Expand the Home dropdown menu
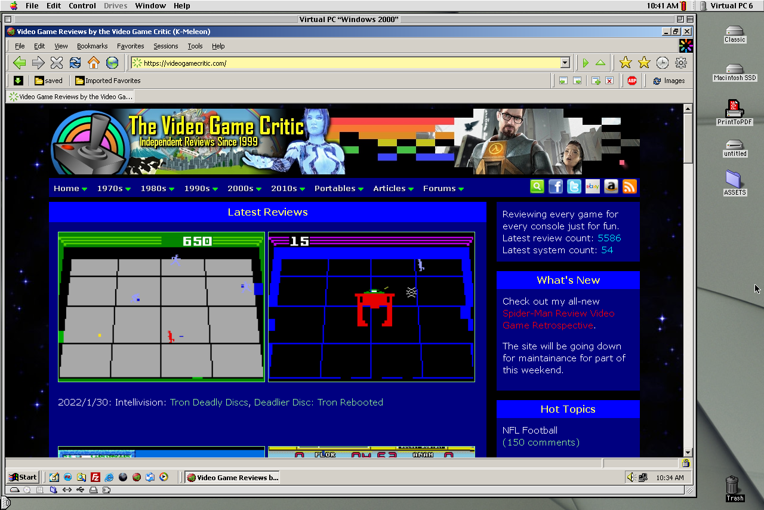 (70, 188)
